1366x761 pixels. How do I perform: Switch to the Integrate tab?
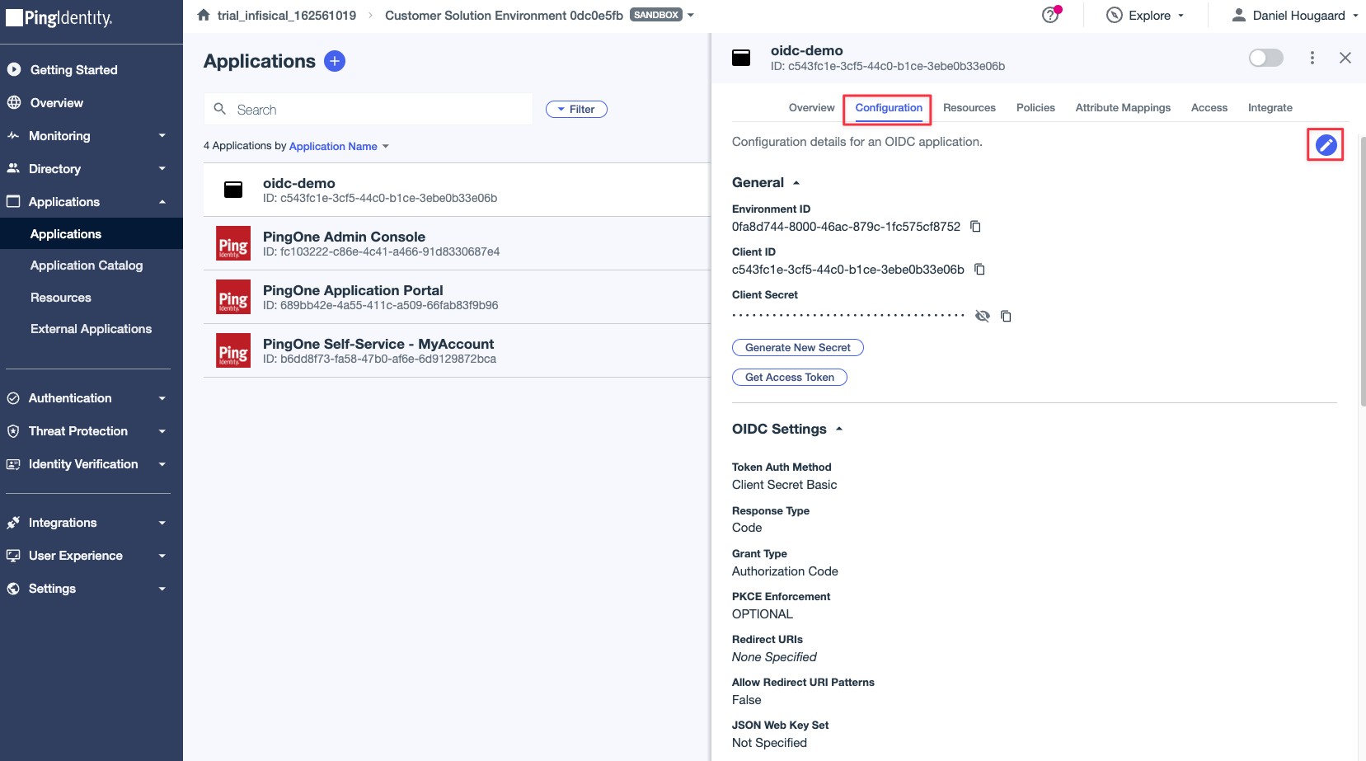[1270, 108]
